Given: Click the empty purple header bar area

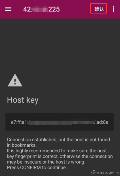Looking at the screenshot, I should [75, 9].
